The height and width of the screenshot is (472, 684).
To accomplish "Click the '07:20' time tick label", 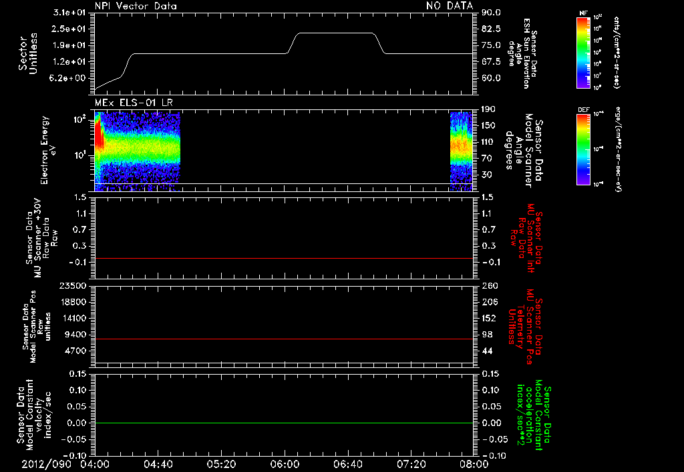I will tap(411, 464).
